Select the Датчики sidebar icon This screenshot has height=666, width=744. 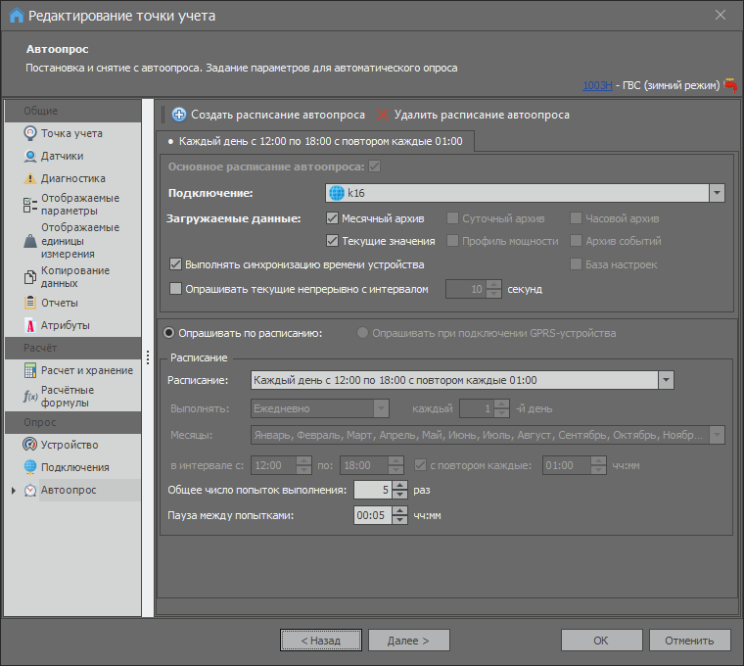coord(30,156)
